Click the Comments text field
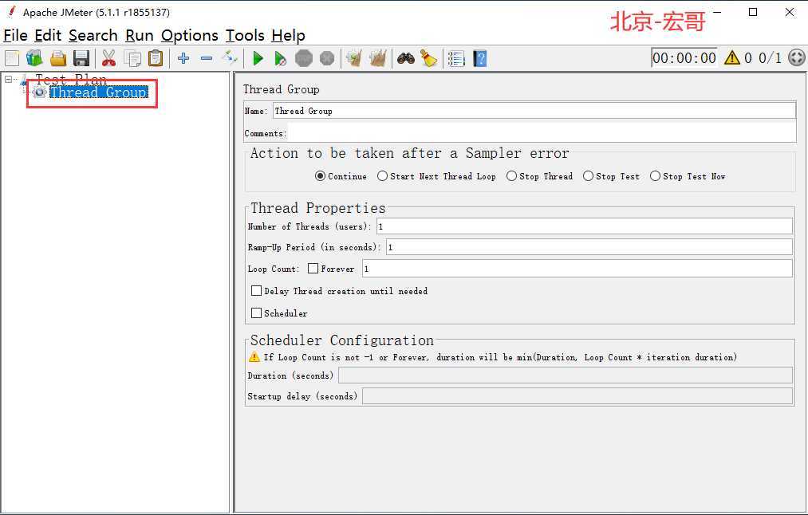Image resolution: width=808 pixels, height=515 pixels. tap(542, 133)
